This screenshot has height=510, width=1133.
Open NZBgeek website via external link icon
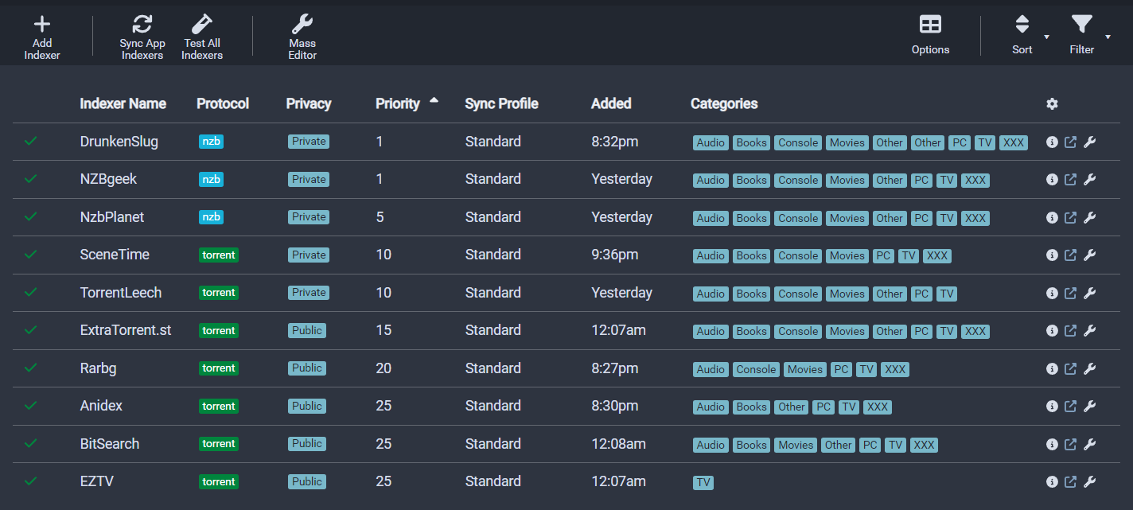(1071, 180)
